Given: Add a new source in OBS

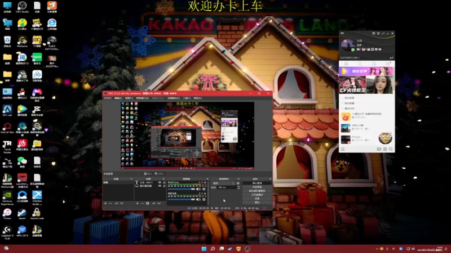Looking at the screenshot, I should click(x=137, y=204).
